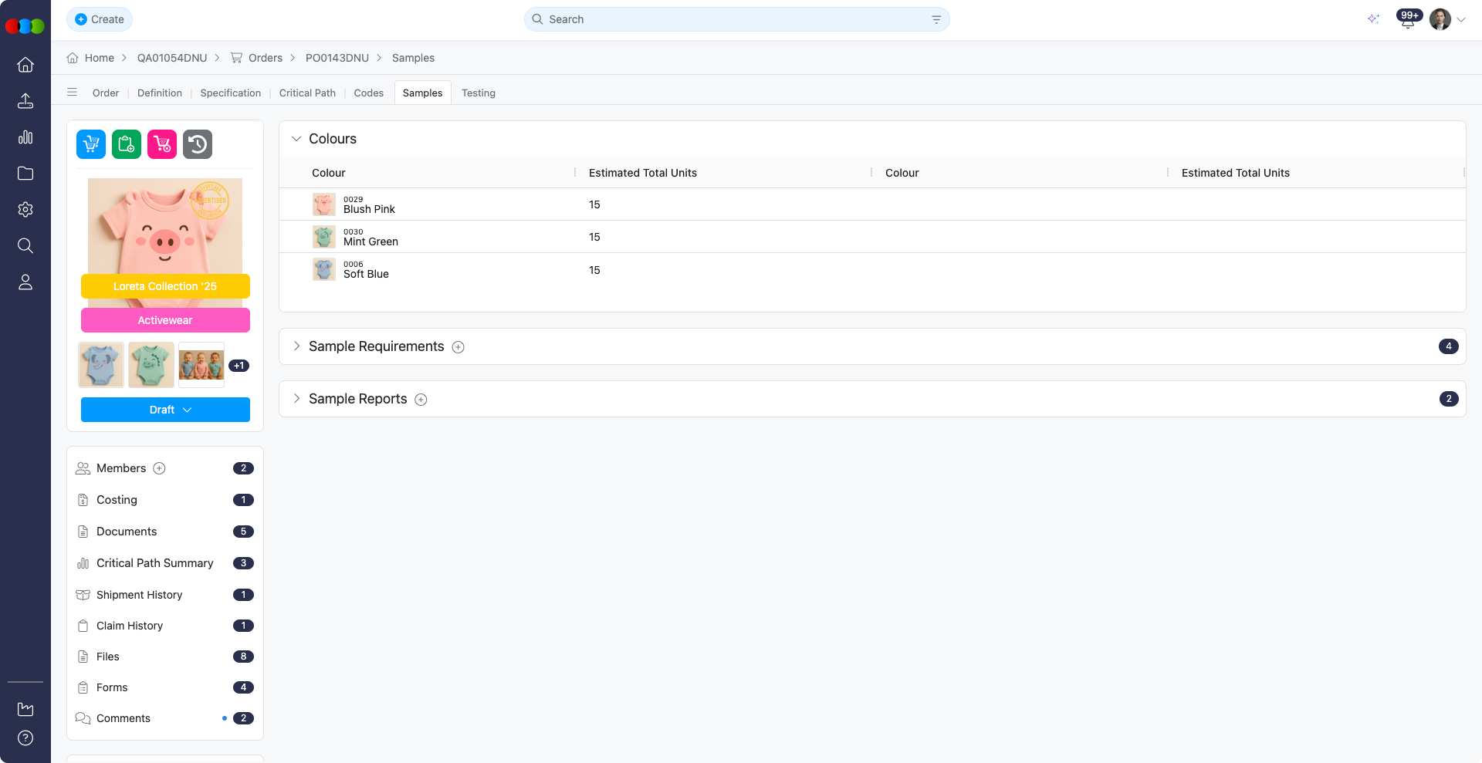Click the AI sparkle icon in header
The width and height of the screenshot is (1482, 763).
click(1373, 19)
